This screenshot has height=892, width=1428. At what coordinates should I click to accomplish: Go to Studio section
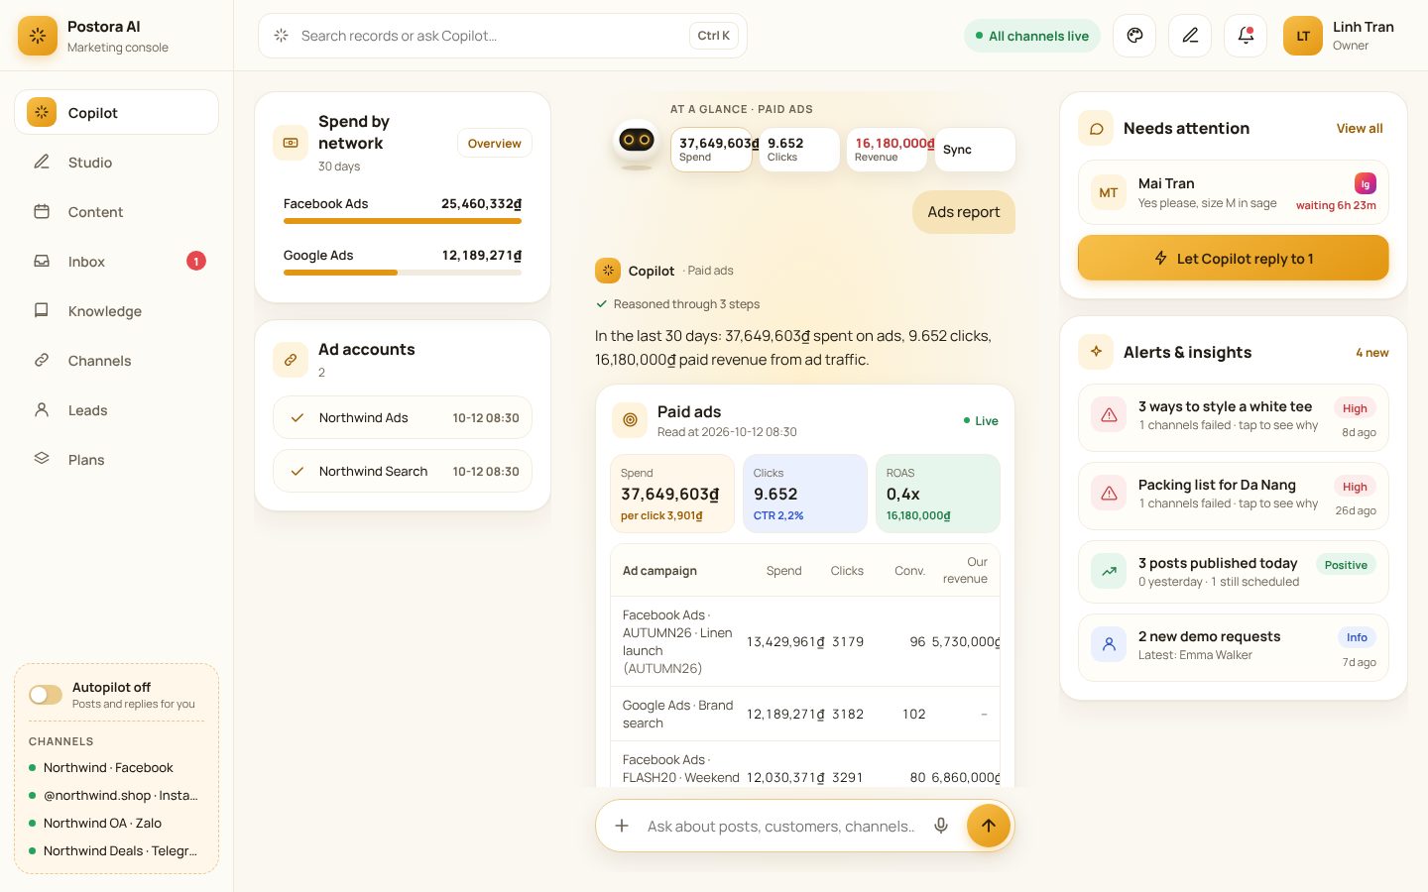(x=116, y=162)
